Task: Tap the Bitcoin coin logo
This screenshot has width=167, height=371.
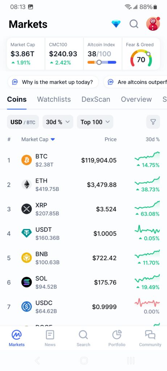Action: pyautogui.click(x=26, y=160)
